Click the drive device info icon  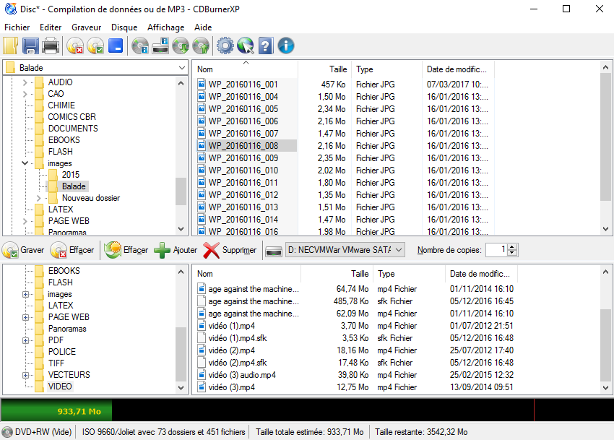click(x=162, y=46)
